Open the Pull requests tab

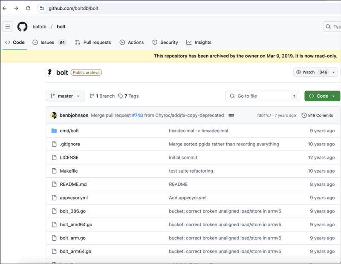click(93, 43)
